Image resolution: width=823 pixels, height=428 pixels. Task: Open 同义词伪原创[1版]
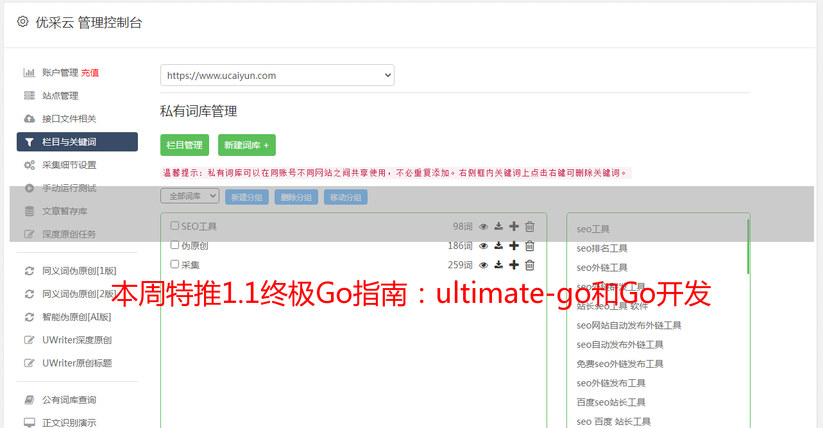click(x=80, y=271)
